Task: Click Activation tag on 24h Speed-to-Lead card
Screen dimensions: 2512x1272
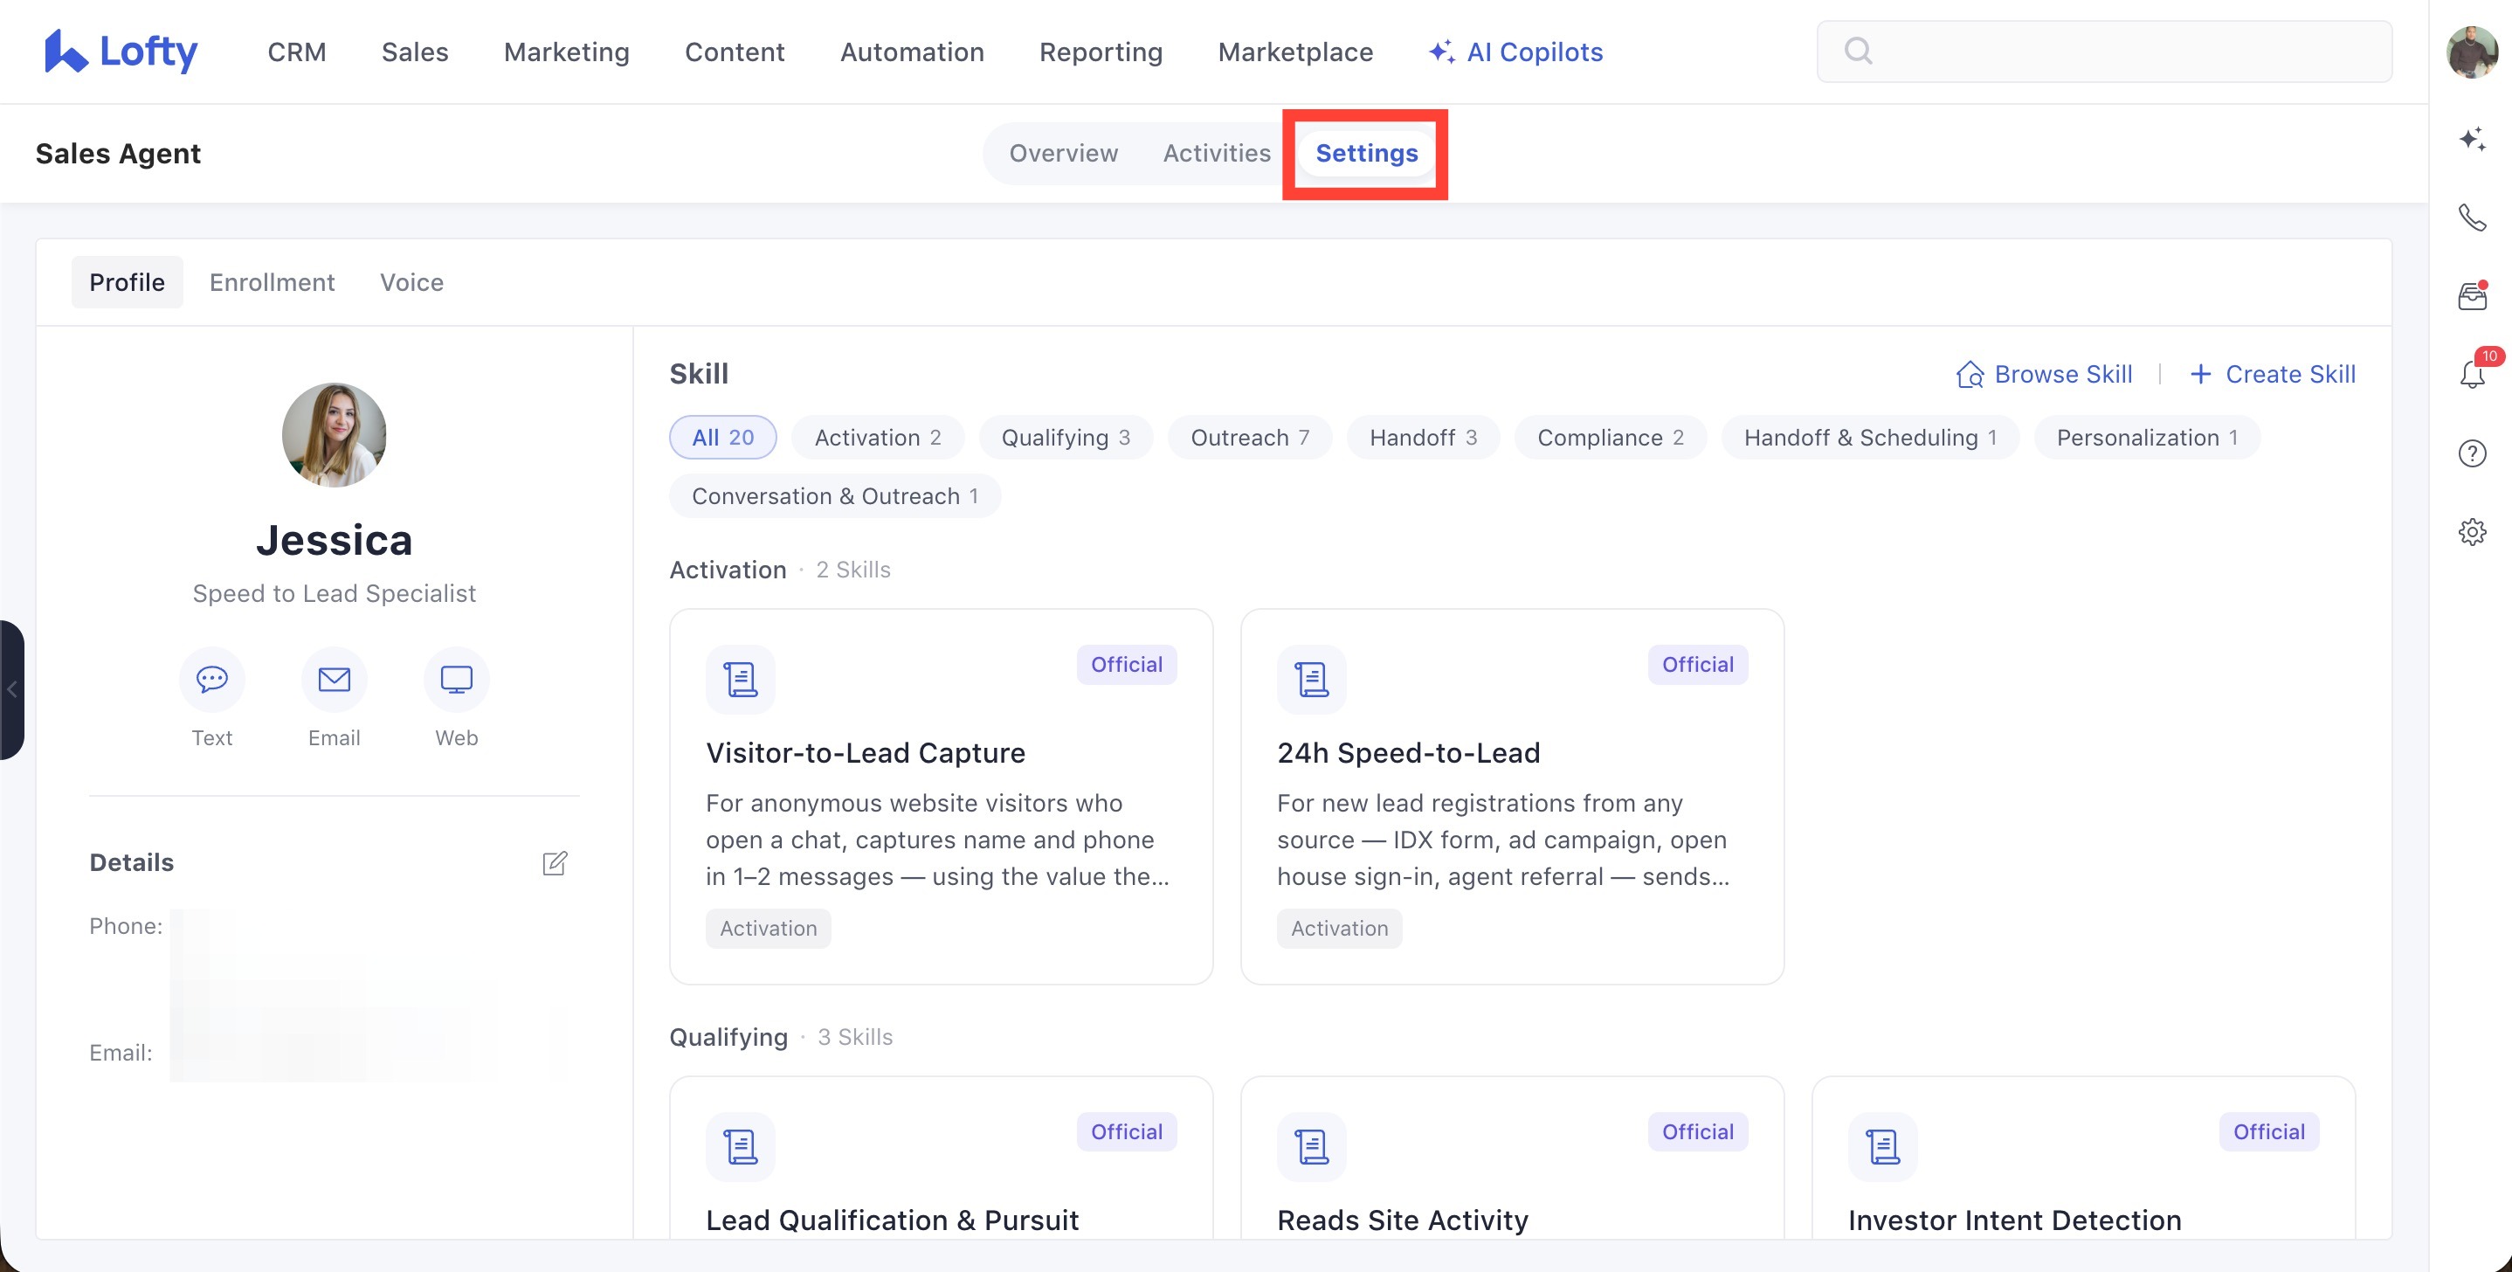Action: click(x=1340, y=928)
